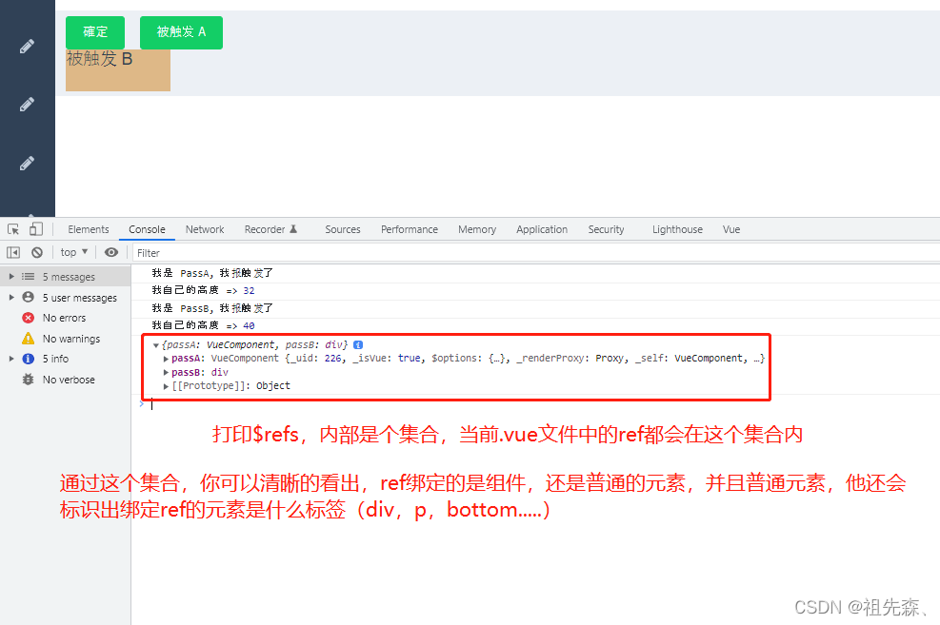Select the inspect element picker icon

pos(13,229)
